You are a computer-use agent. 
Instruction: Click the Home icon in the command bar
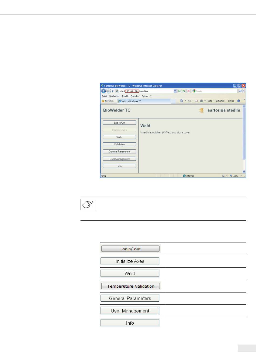point(182,101)
